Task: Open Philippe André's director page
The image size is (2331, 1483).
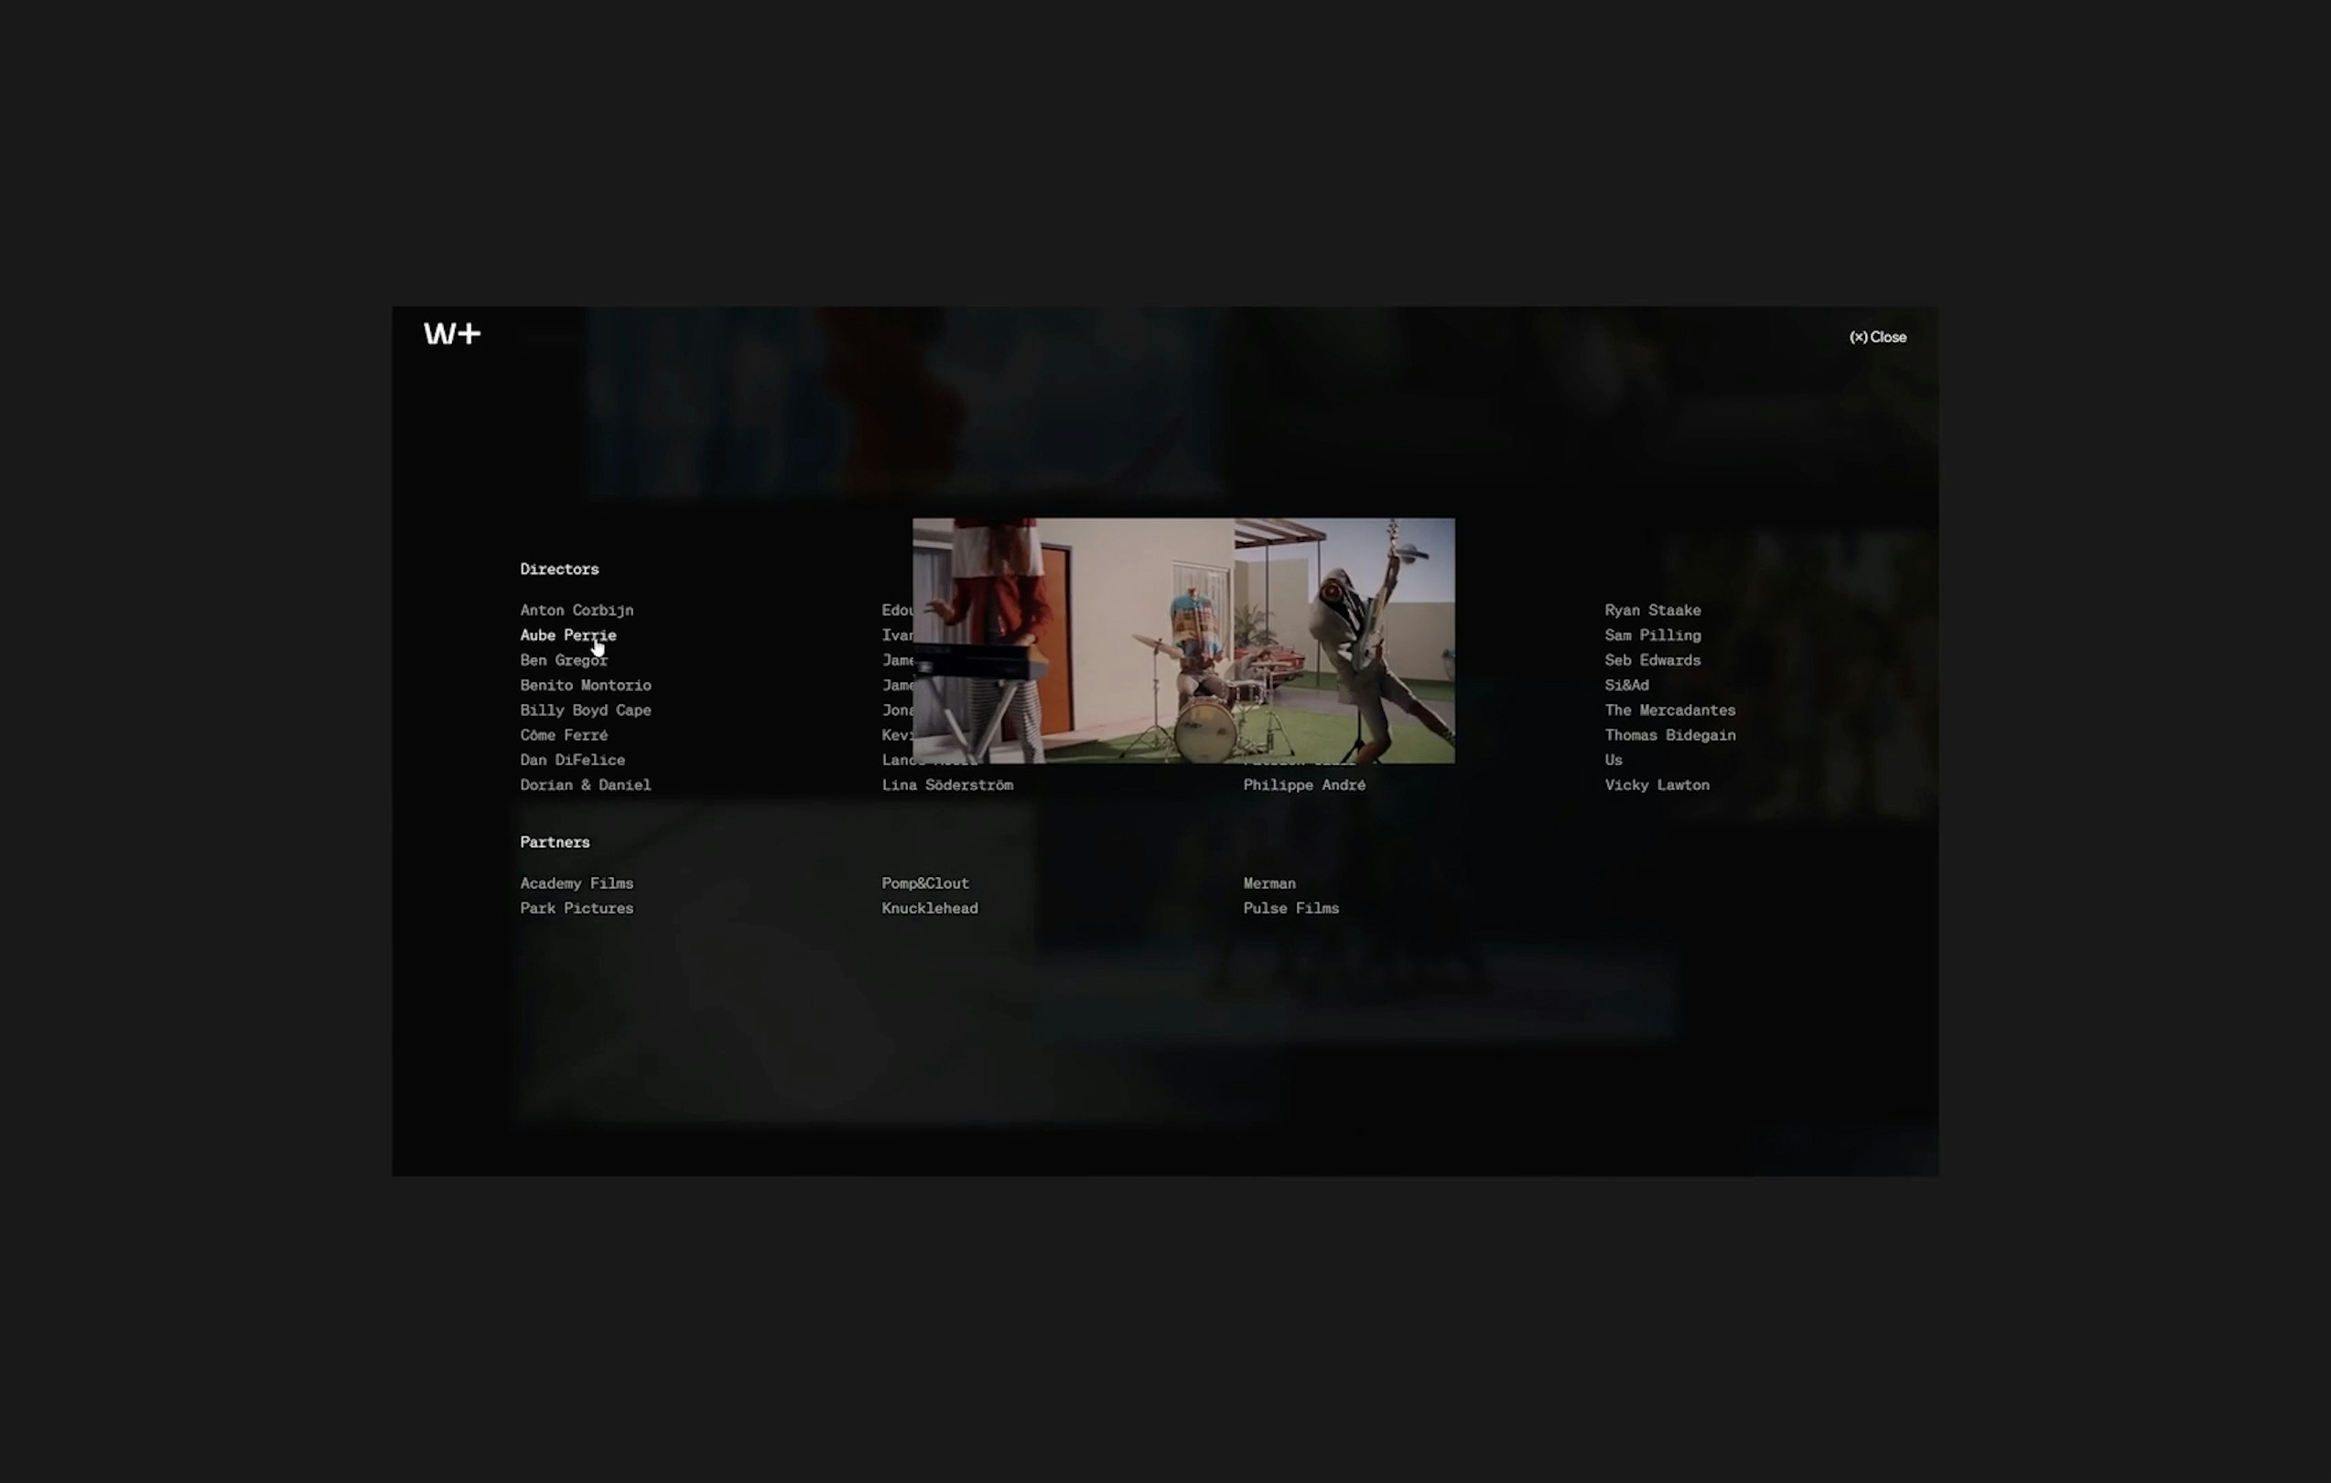Action: (x=1305, y=785)
